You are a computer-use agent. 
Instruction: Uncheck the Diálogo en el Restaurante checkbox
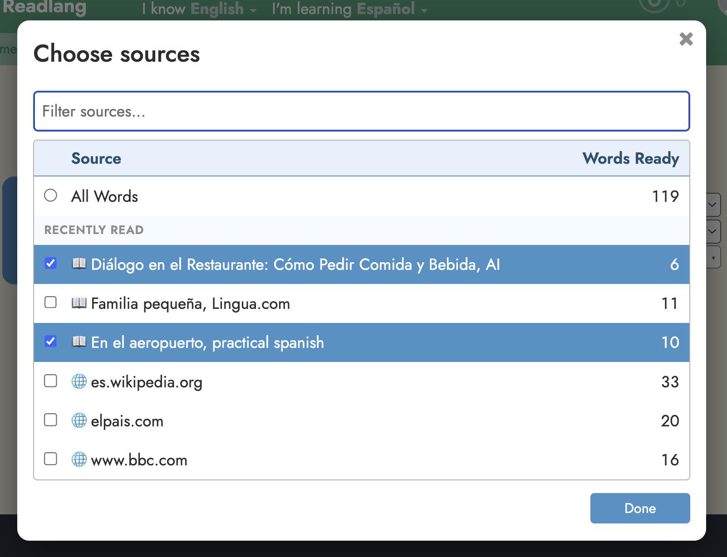(50, 263)
